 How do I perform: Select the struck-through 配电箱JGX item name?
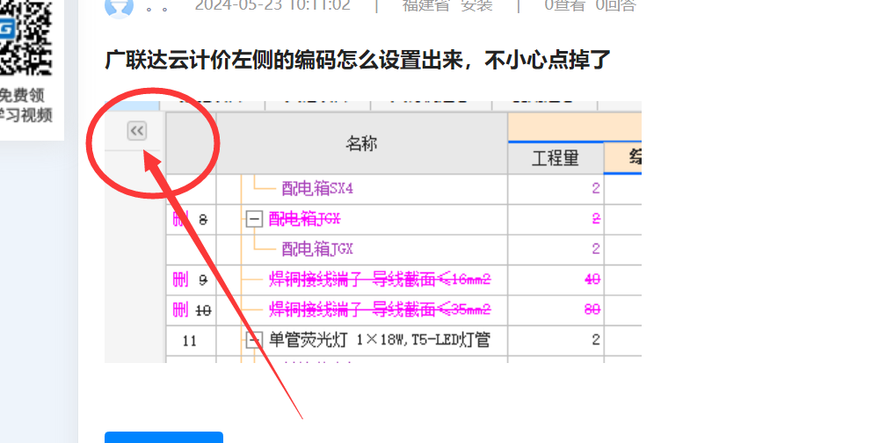pyautogui.click(x=304, y=219)
